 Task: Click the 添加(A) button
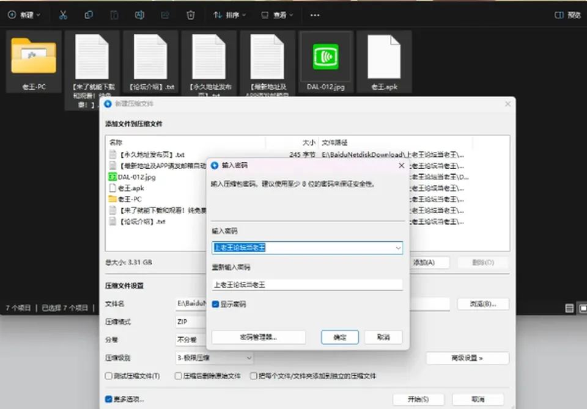tap(429, 262)
